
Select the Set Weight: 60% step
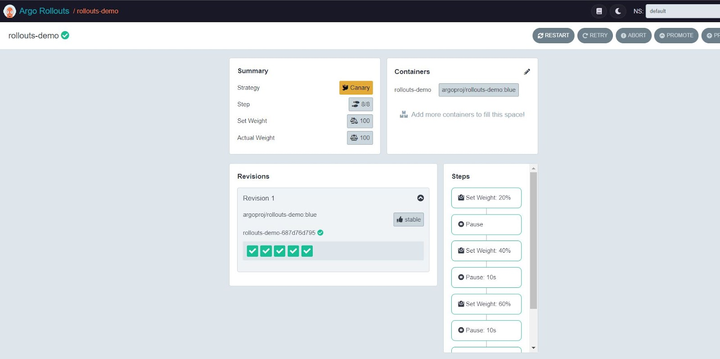(x=486, y=304)
